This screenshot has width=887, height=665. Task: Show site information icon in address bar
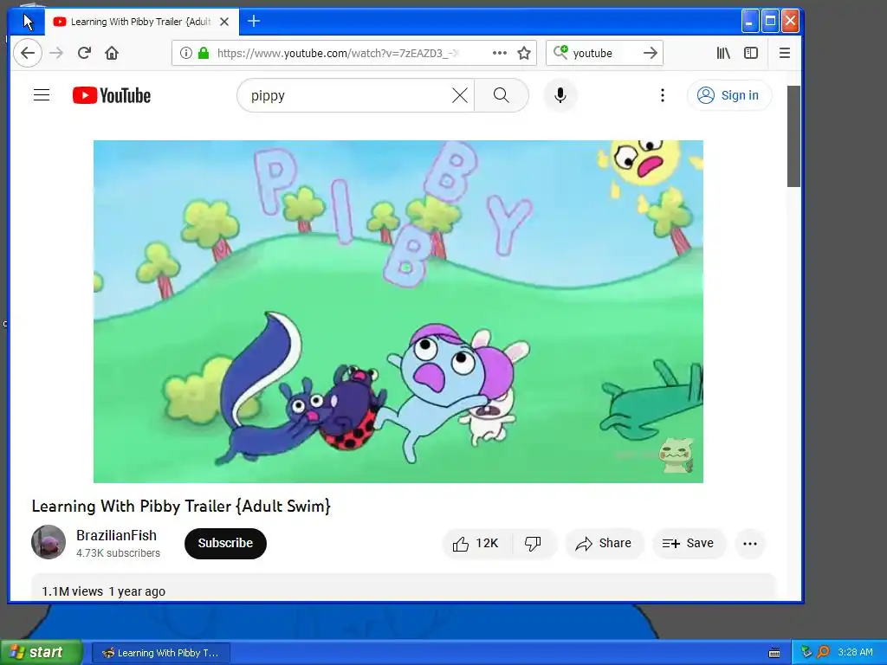click(x=185, y=53)
